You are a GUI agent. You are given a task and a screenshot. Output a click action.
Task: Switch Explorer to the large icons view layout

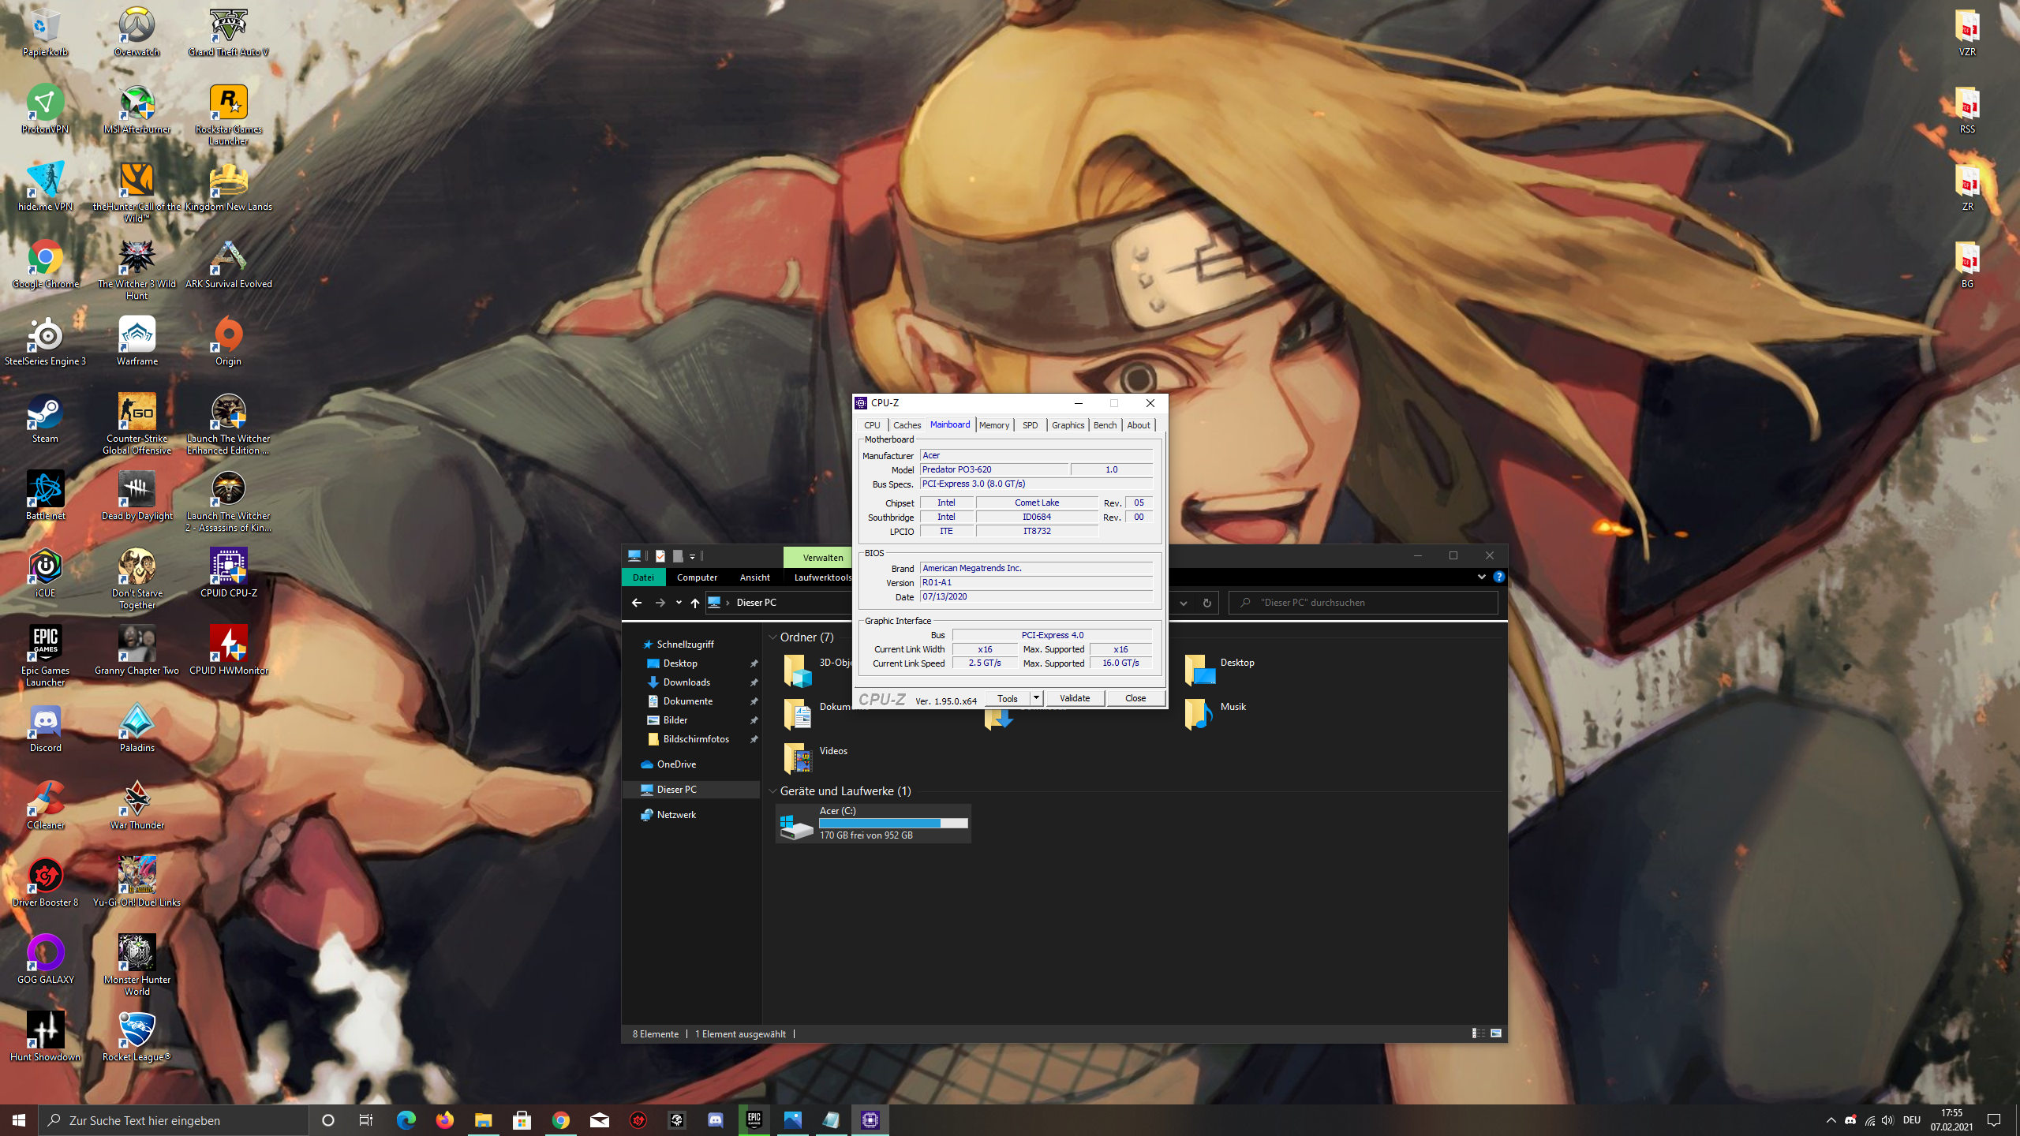(x=1495, y=1033)
